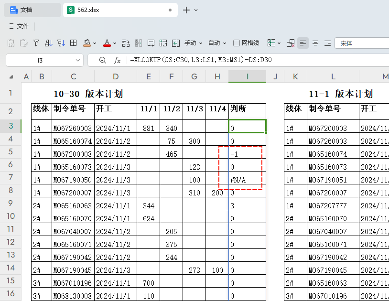Apply the fill color bucket
Viewport: 389px width, 301px height.
[x=87, y=43]
